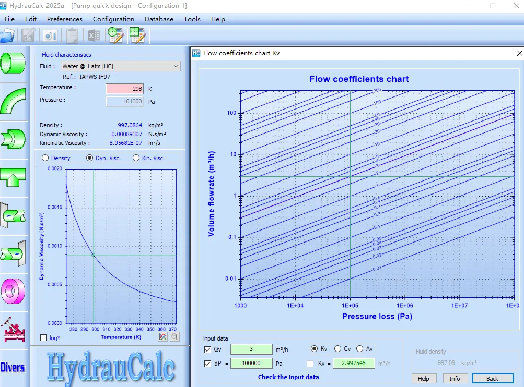Select the red valve component icon
Viewport: 524px width, 387px height.
pos(13,330)
